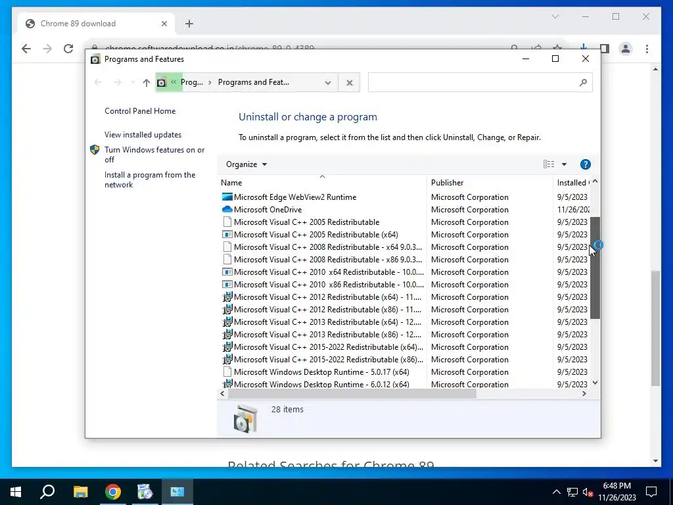Viewport: 673px width, 505px height.
Task: Open Chrome's three-dot menu
Action: (x=647, y=49)
